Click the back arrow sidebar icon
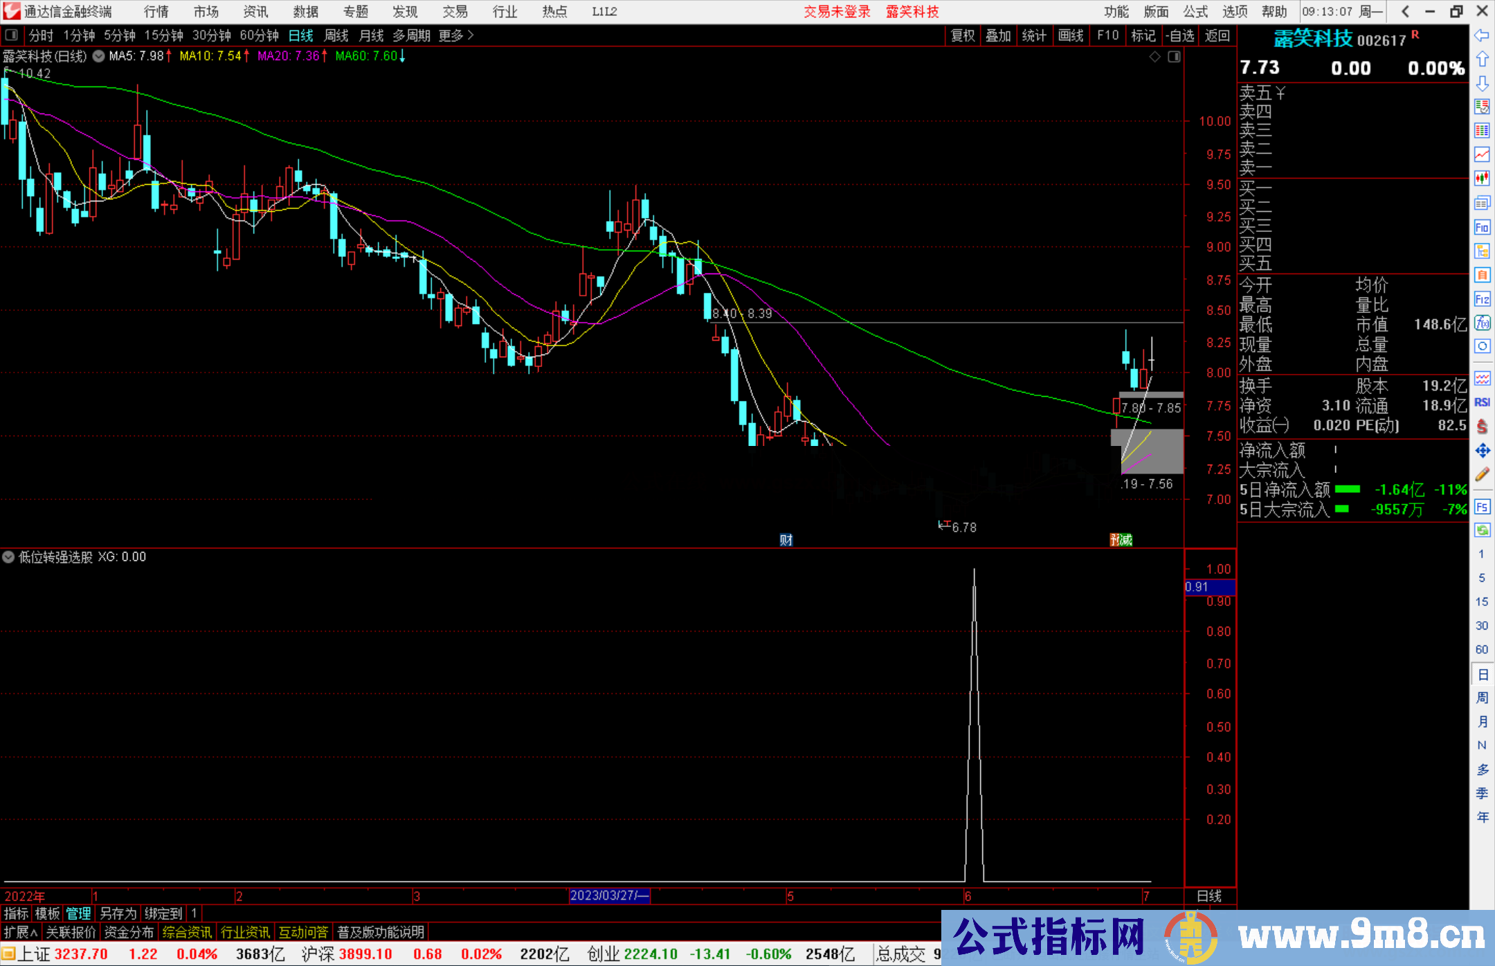1495x966 pixels. pos(1482,35)
